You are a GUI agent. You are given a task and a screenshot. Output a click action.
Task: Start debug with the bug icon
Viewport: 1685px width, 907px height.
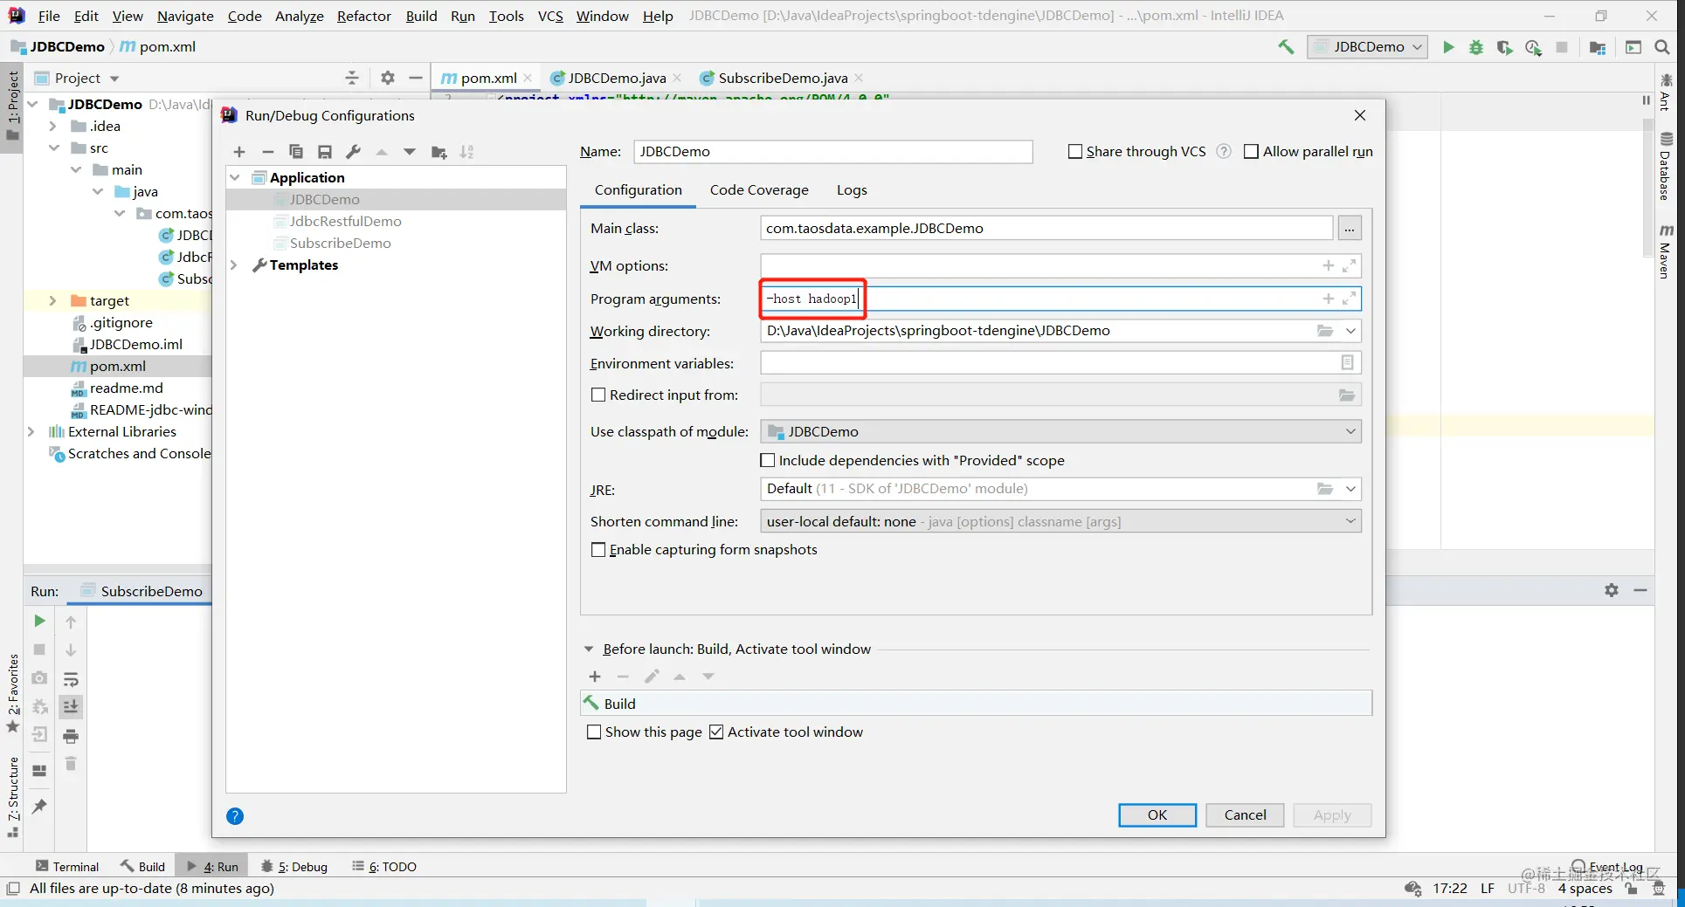[x=1476, y=47]
